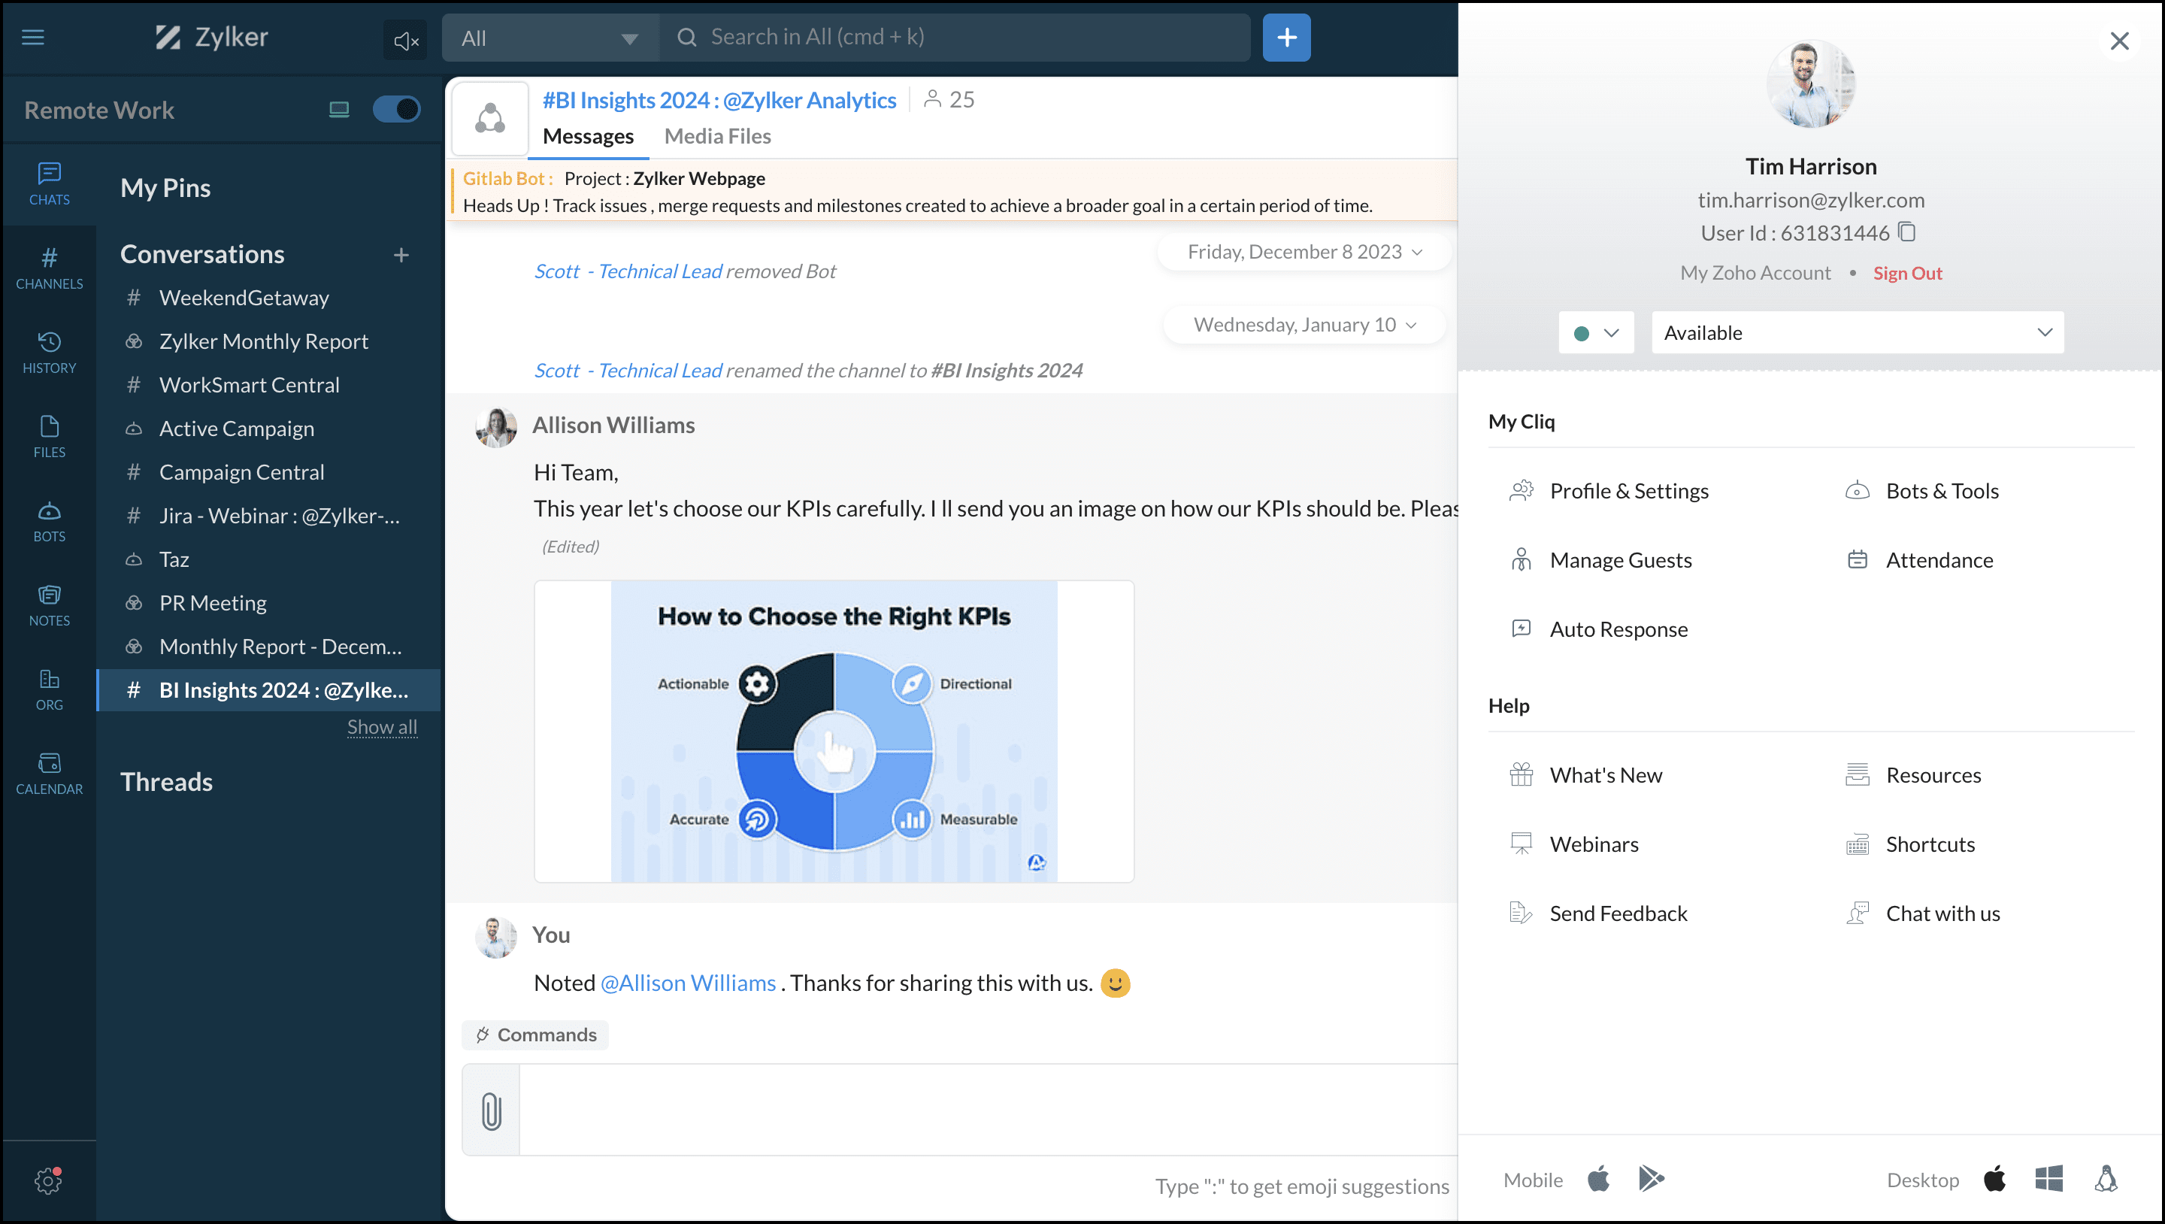This screenshot has width=2165, height=1224.
Task: Open Calendar in the left sidebar
Action: click(x=49, y=774)
